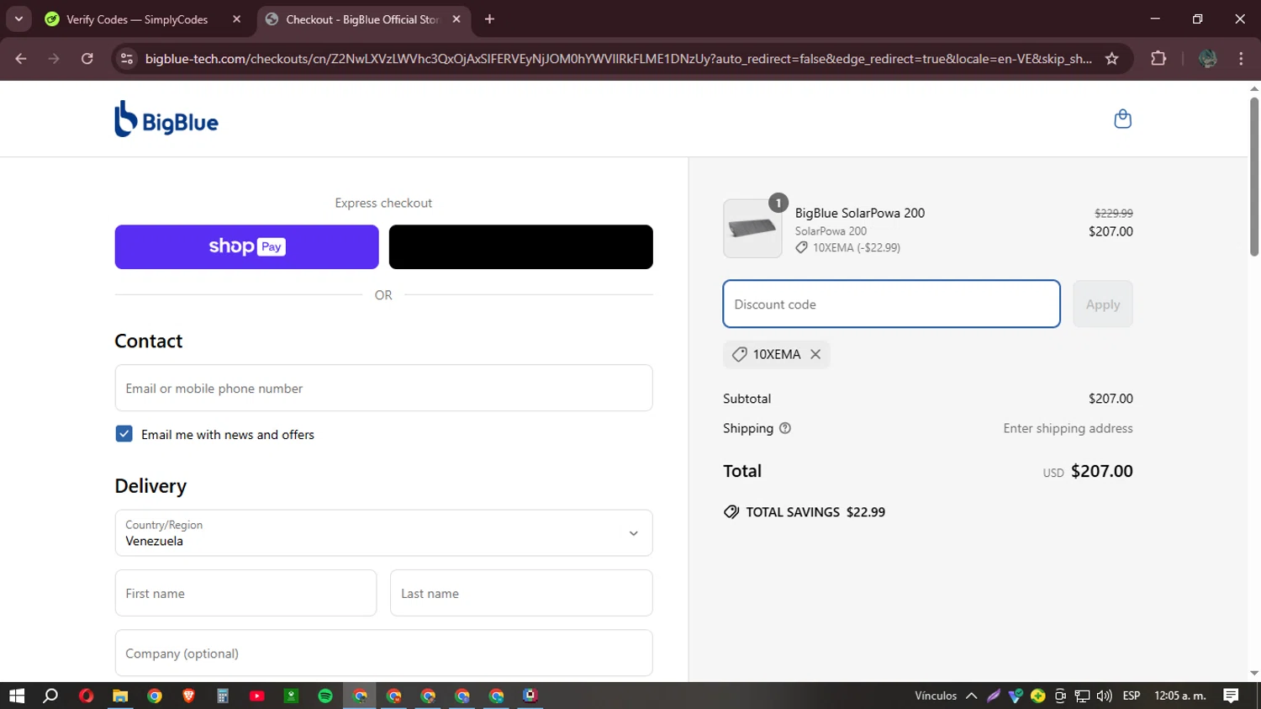This screenshot has width=1261, height=709.
Task: Click the page vertical scrollbar
Action: pyautogui.click(x=1254, y=177)
